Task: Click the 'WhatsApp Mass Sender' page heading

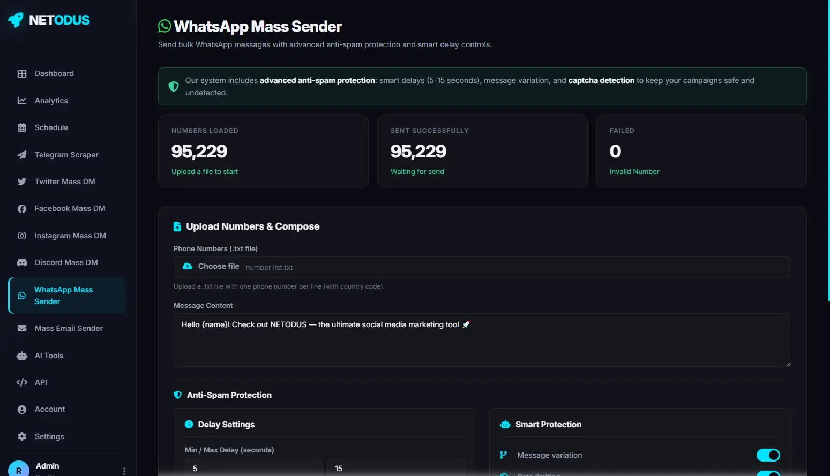Action: coord(258,26)
